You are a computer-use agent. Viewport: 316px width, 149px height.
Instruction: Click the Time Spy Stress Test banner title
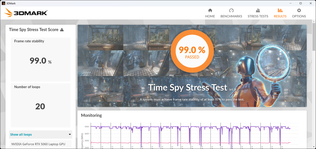pos(188,88)
